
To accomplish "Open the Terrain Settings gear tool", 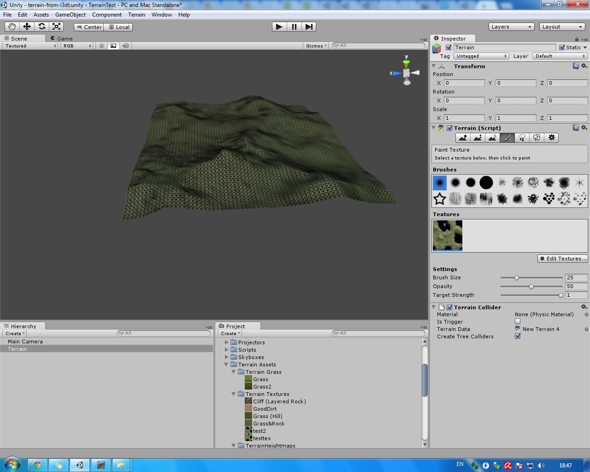I will pyautogui.click(x=551, y=137).
